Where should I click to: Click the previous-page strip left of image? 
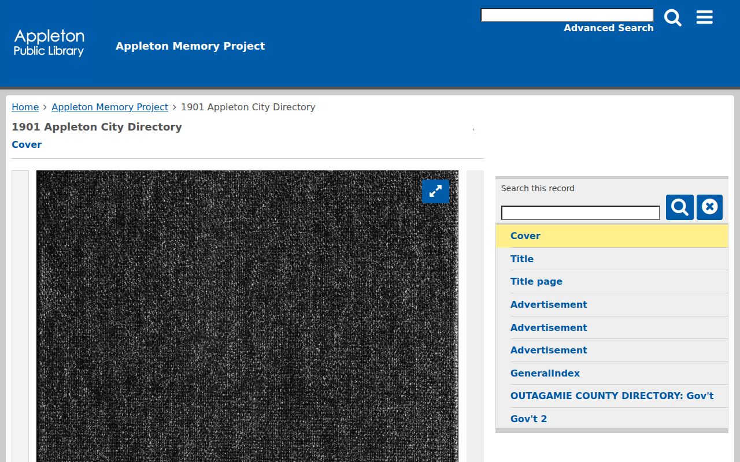tap(20, 316)
